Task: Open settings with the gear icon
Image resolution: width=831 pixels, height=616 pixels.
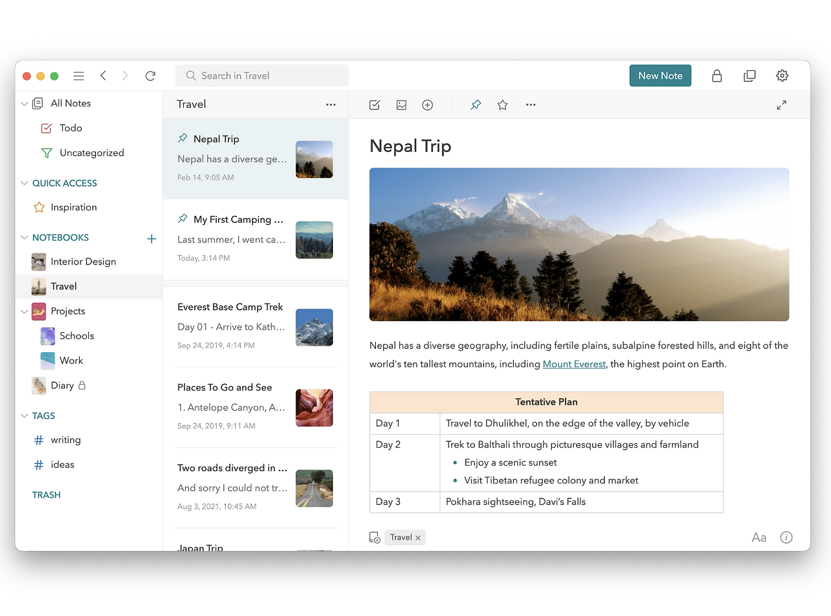Action: click(782, 76)
